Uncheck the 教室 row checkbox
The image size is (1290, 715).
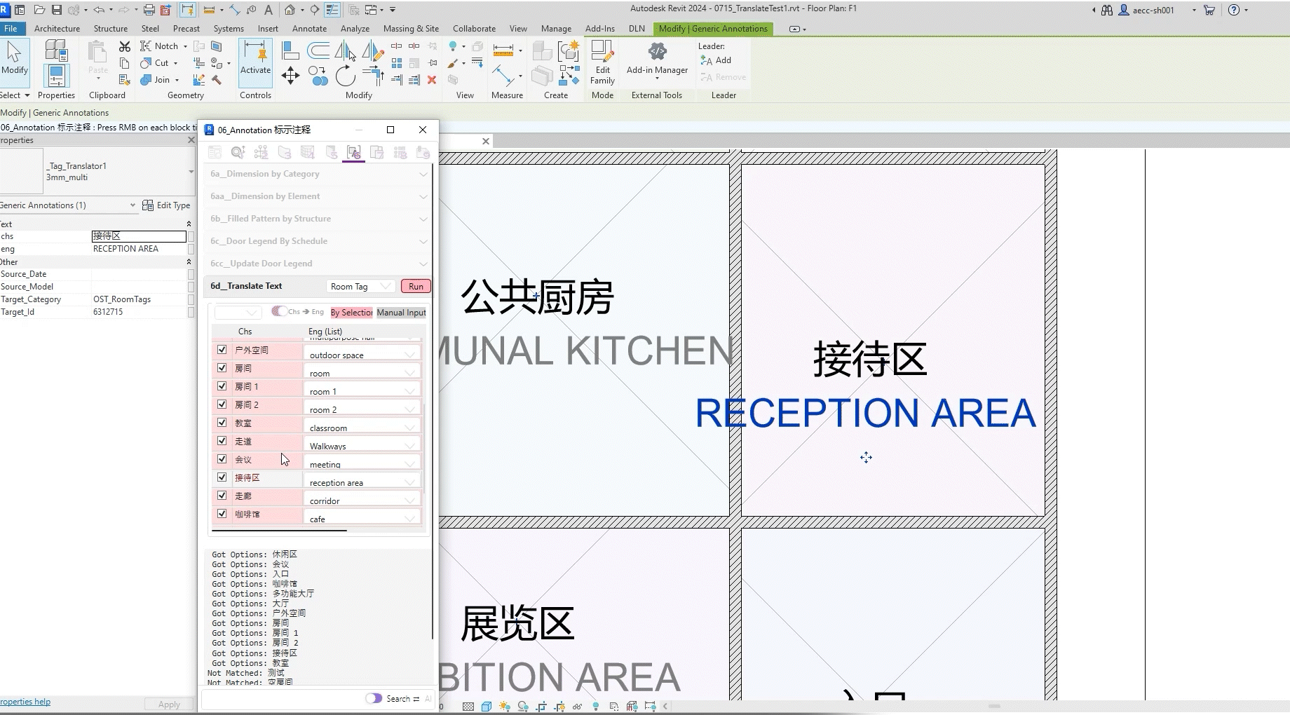click(222, 422)
